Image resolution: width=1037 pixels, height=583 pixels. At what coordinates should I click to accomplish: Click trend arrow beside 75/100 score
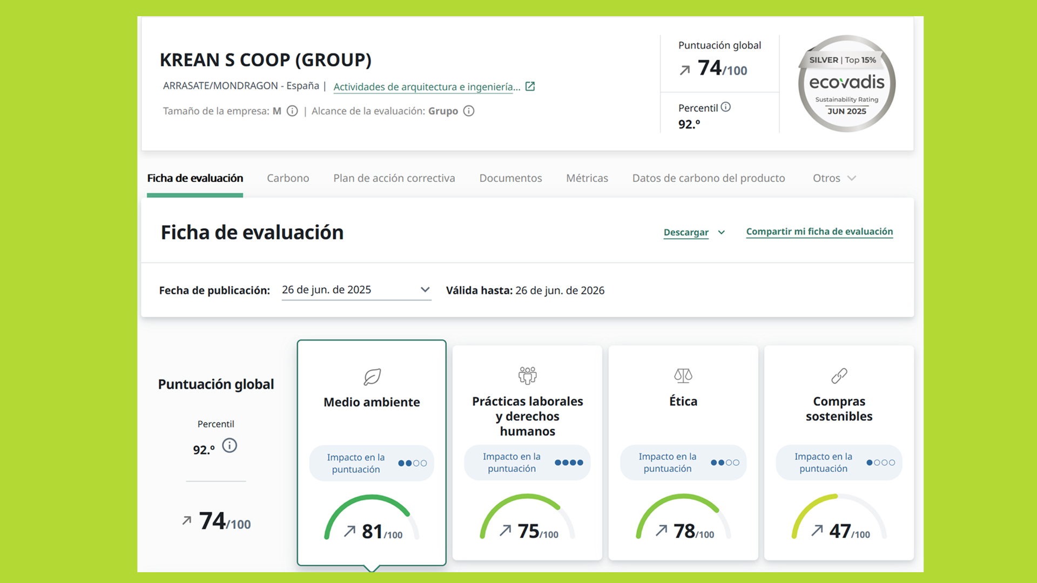(x=506, y=531)
